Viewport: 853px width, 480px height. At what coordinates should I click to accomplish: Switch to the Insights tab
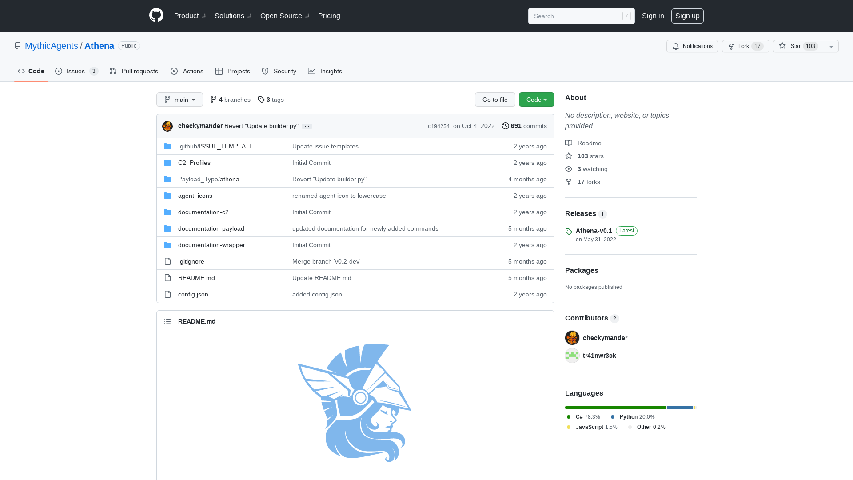coord(325,71)
